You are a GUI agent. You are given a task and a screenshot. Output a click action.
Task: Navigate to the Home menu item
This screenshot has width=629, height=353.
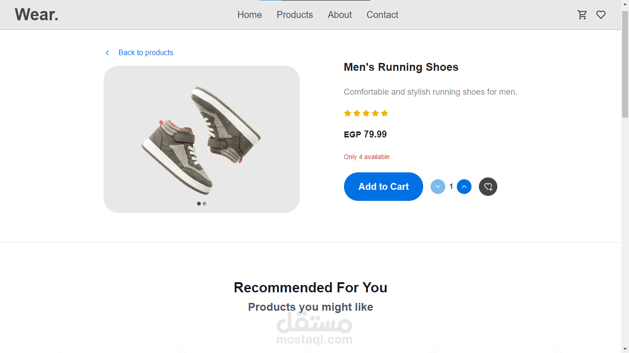pos(250,15)
